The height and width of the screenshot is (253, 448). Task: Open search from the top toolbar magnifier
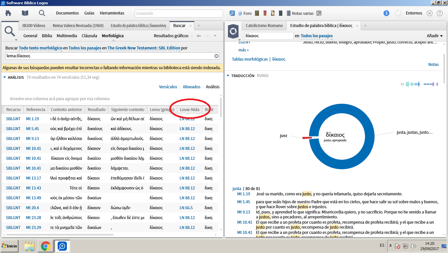tap(42, 13)
